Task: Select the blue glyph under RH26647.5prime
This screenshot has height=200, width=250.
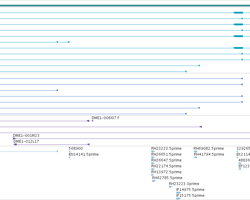Action: [x=153, y=163]
